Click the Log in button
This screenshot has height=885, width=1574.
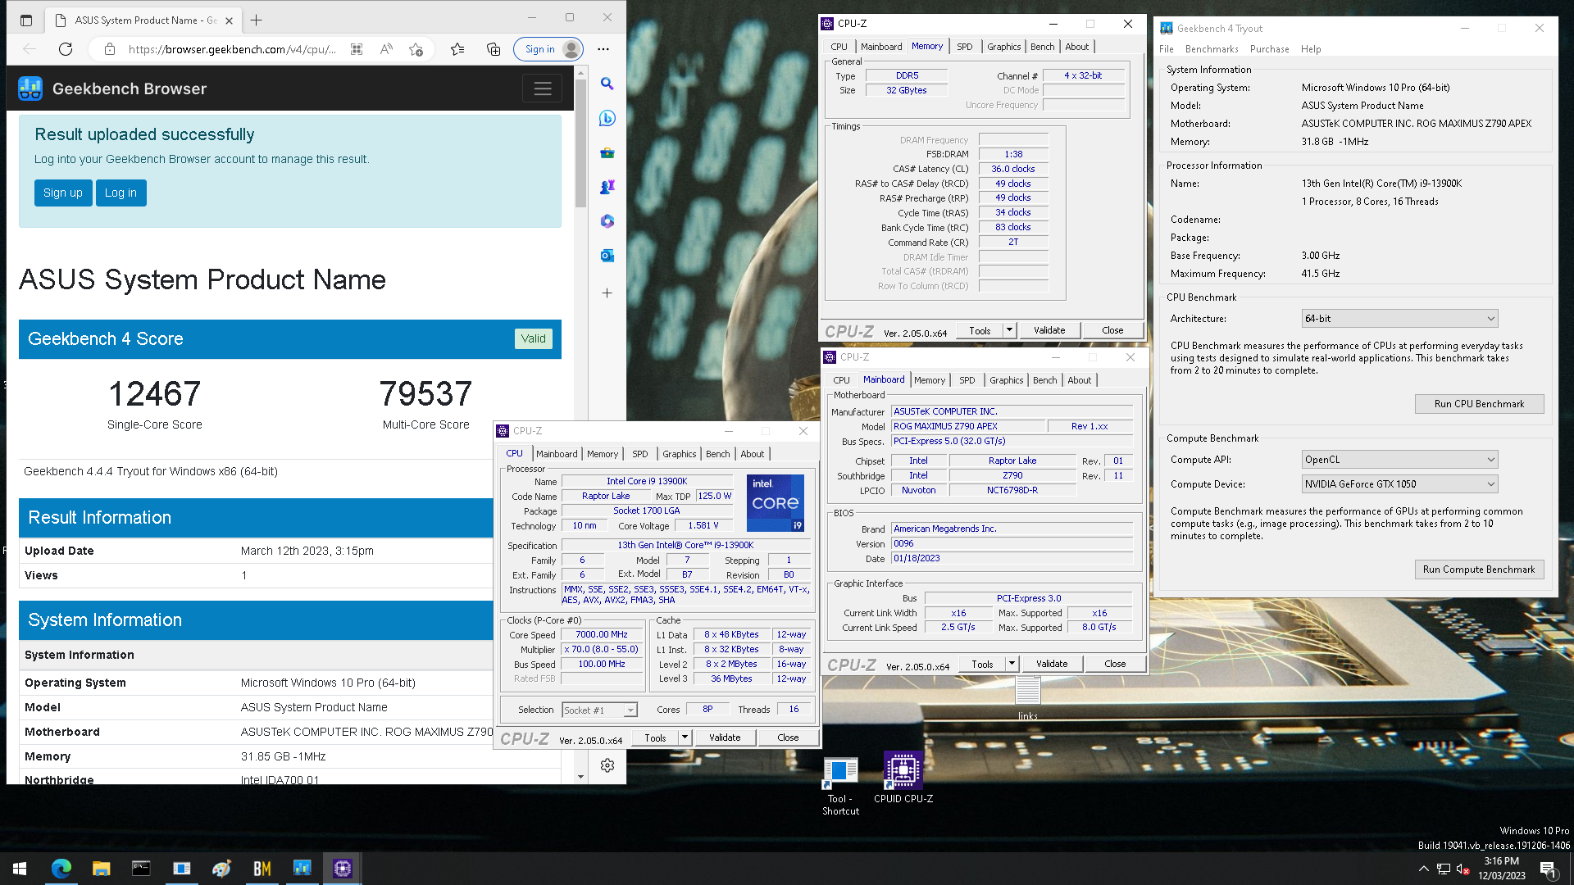(121, 193)
